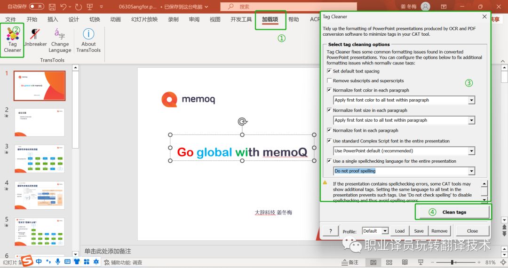508x268 pixels.
Task: Switch to Reading view icon
Action: [x=405, y=262]
